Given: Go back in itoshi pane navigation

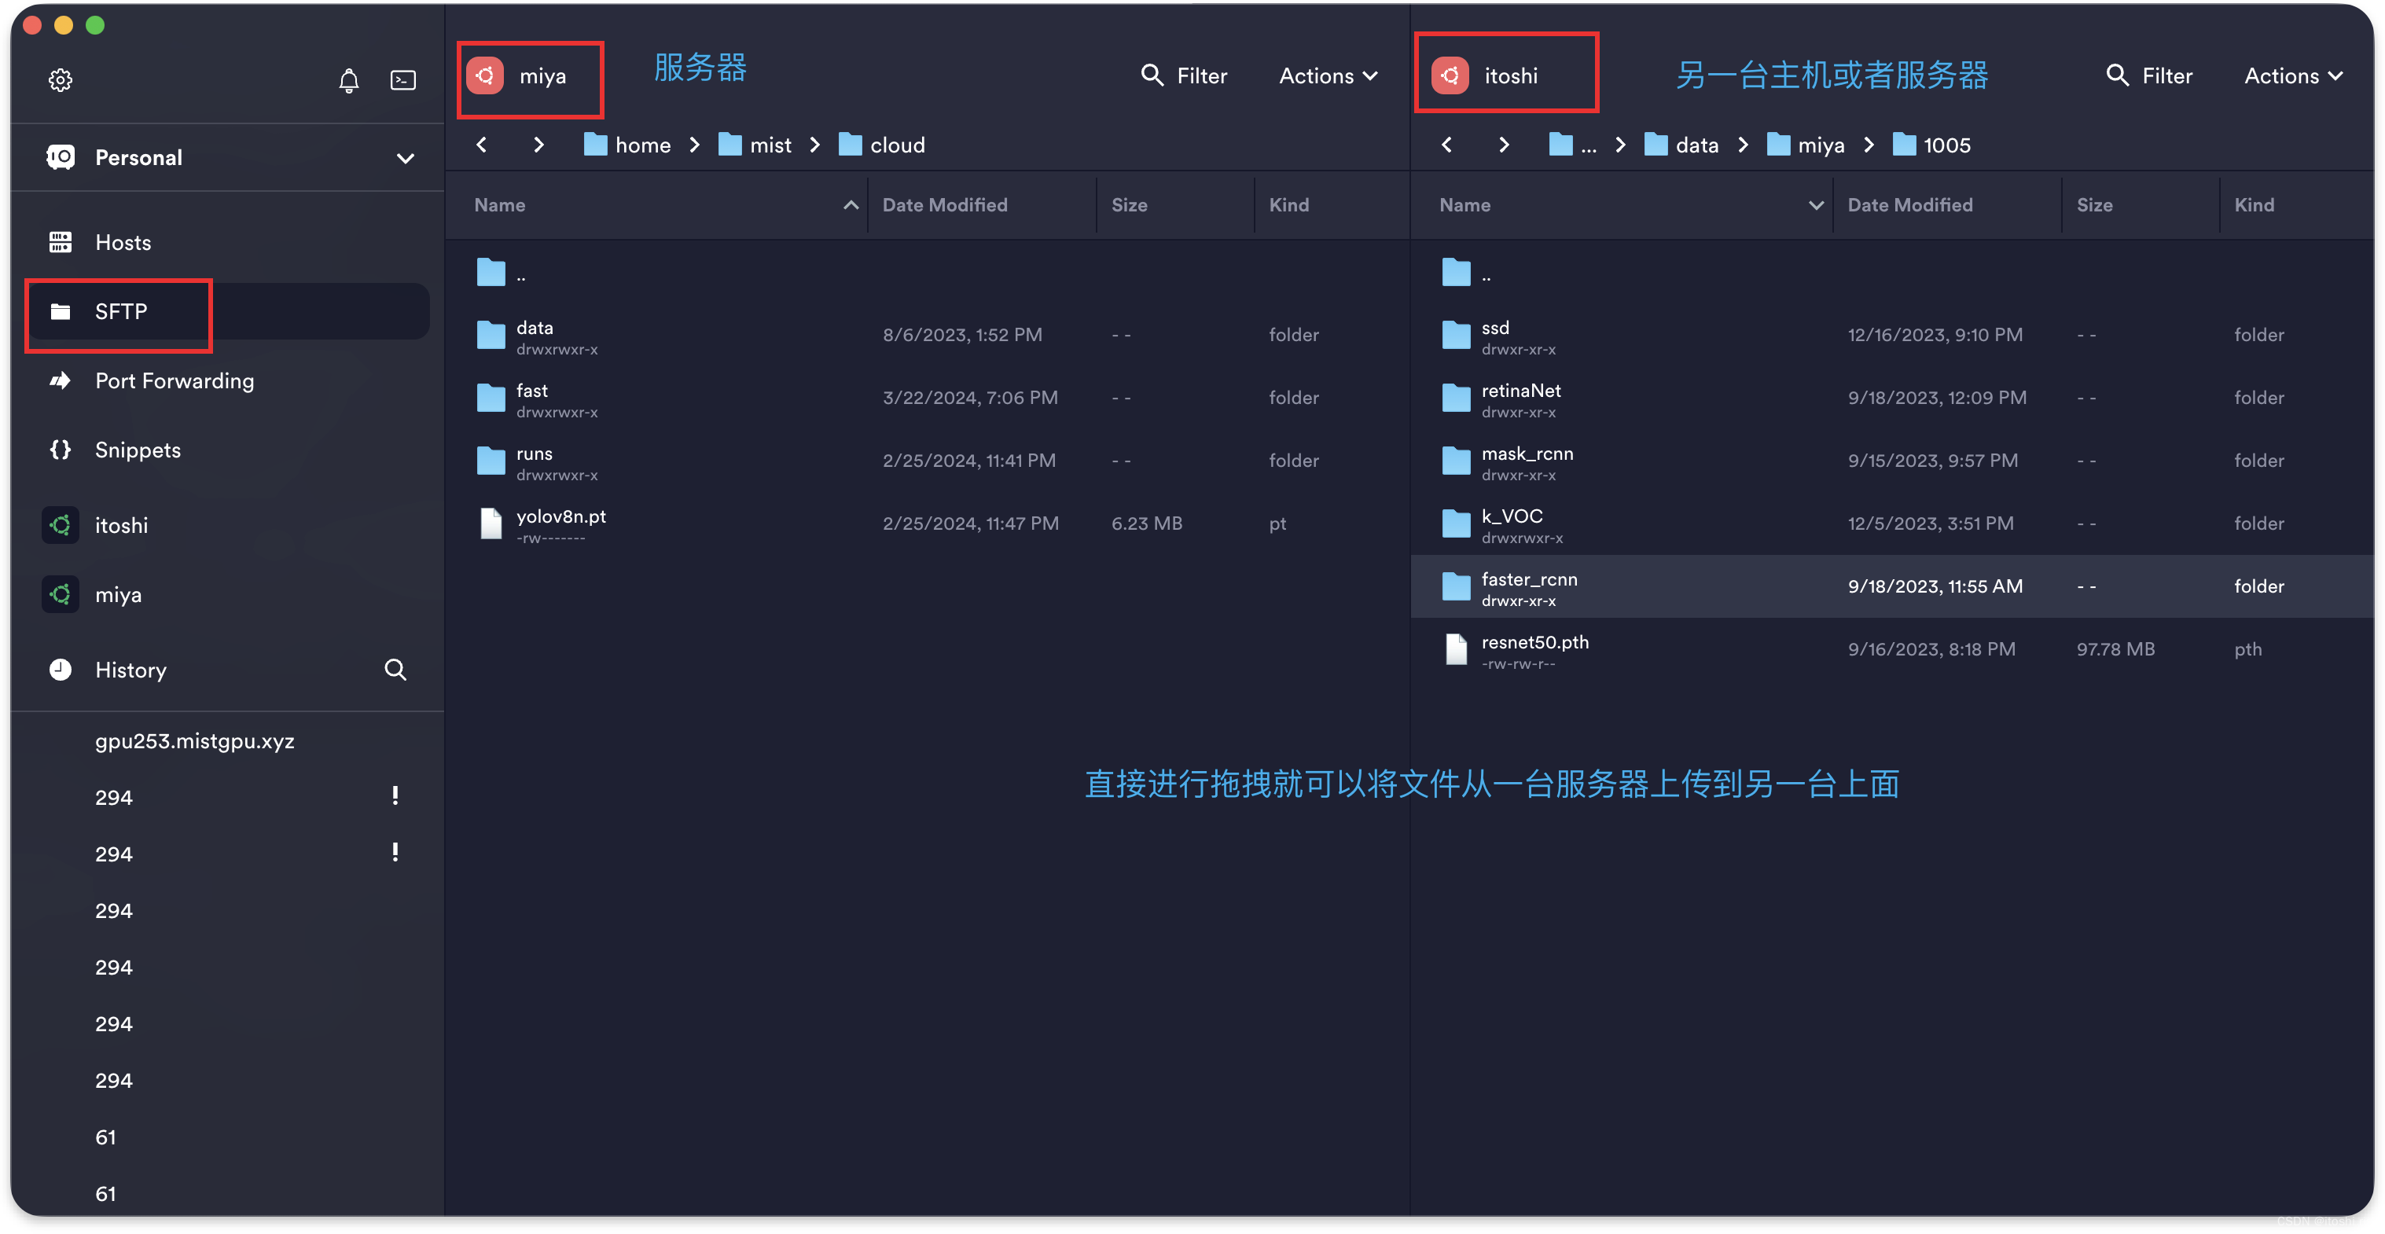Looking at the screenshot, I should [1446, 145].
